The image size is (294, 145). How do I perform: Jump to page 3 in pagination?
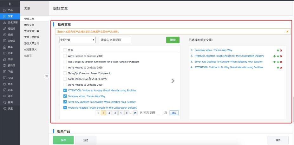click(115, 113)
